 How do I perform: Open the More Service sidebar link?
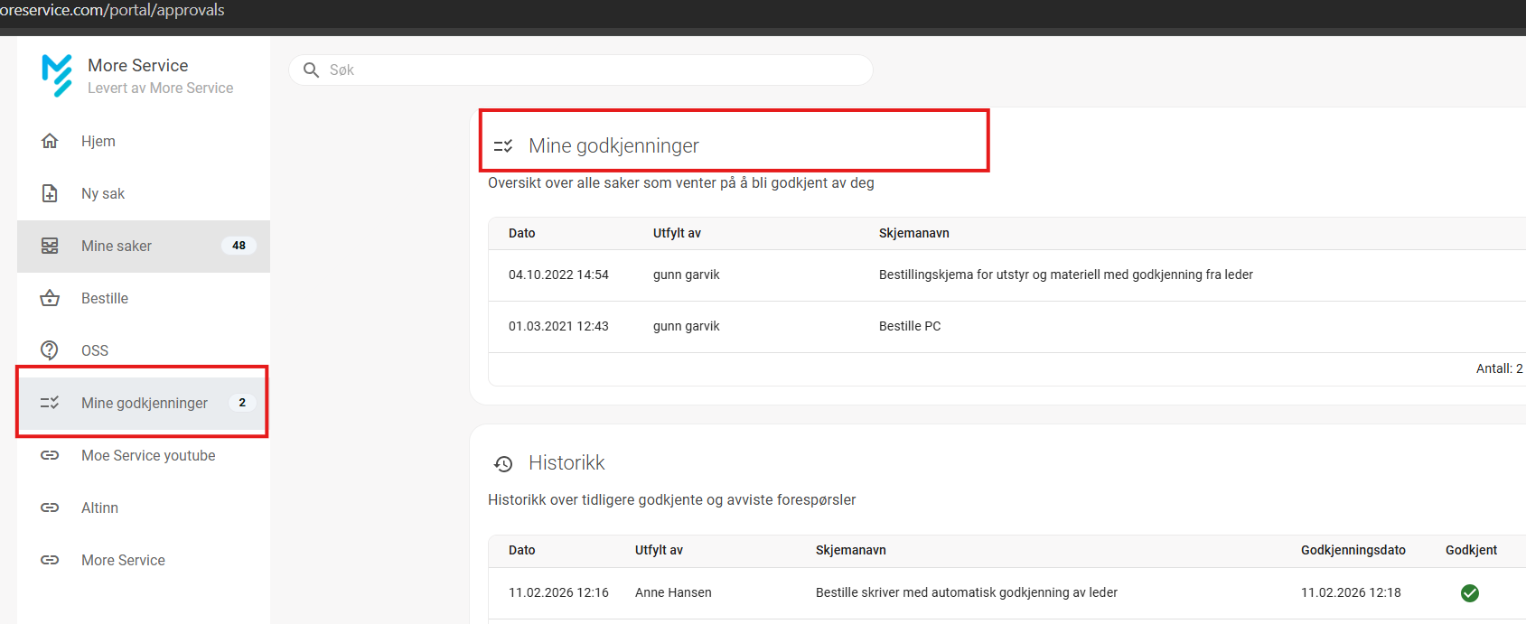coord(123,560)
